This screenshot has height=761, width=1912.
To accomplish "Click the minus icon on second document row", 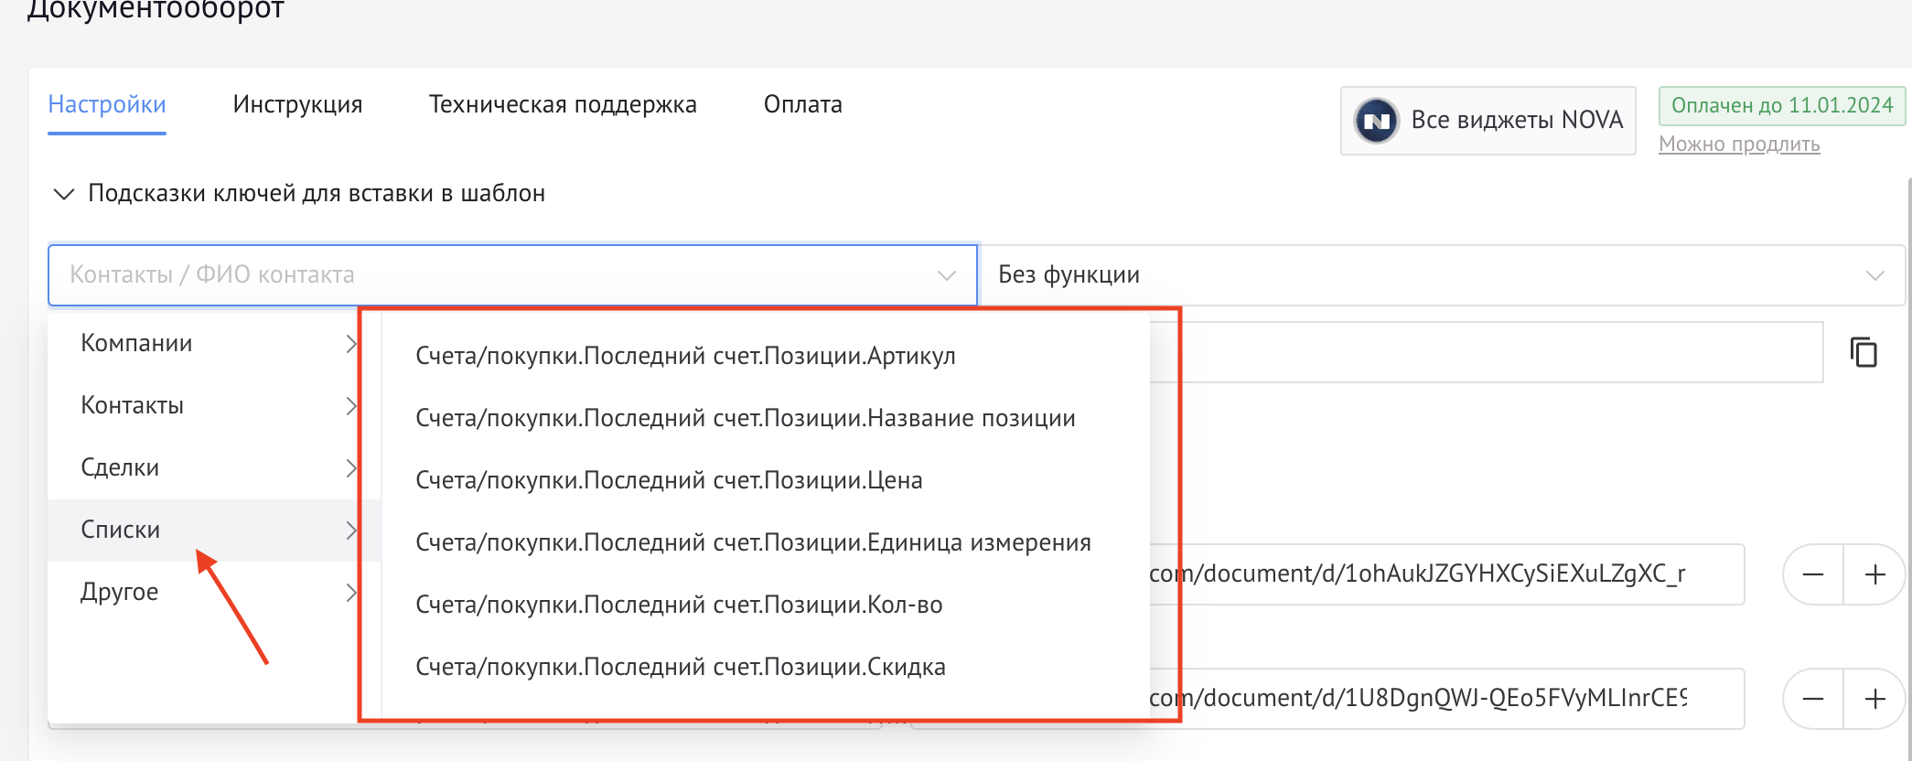I will [1812, 699].
